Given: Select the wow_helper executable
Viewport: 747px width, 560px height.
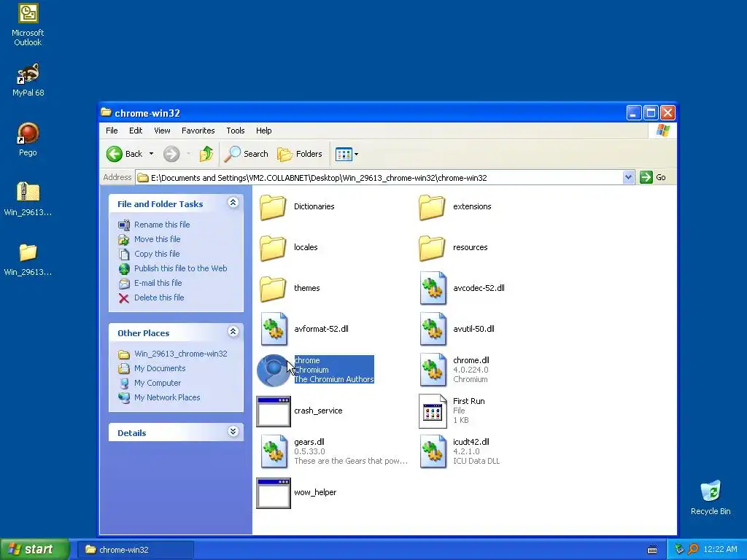Looking at the screenshot, I should click(x=296, y=493).
